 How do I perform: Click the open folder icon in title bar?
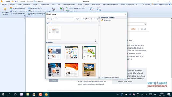coord(13,1)
